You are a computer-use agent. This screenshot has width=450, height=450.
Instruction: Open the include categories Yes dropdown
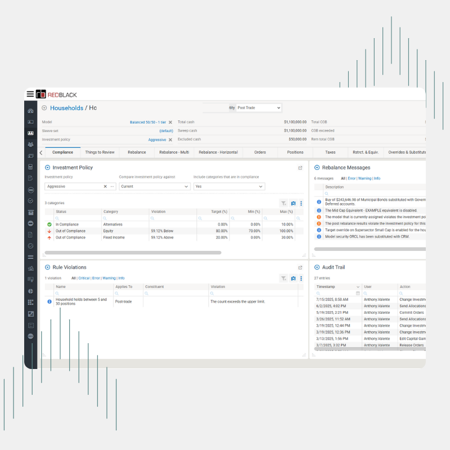pos(229,187)
